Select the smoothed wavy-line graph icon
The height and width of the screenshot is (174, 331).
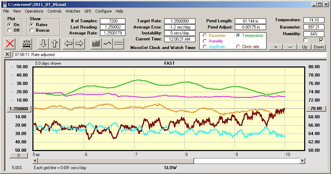click(x=118, y=43)
